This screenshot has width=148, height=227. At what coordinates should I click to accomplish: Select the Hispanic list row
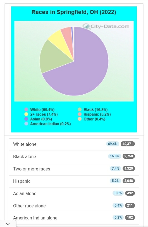click(x=74, y=182)
